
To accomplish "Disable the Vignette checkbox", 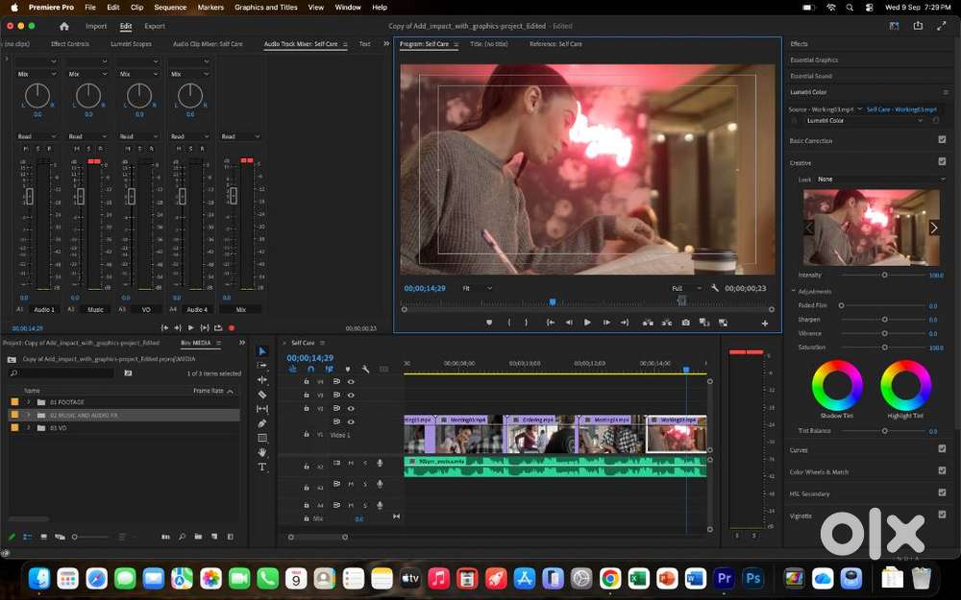I will [x=942, y=515].
